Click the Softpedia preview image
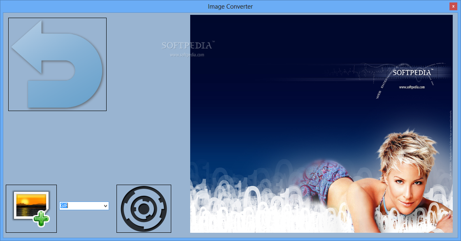This screenshot has height=241, width=461. (x=321, y=124)
